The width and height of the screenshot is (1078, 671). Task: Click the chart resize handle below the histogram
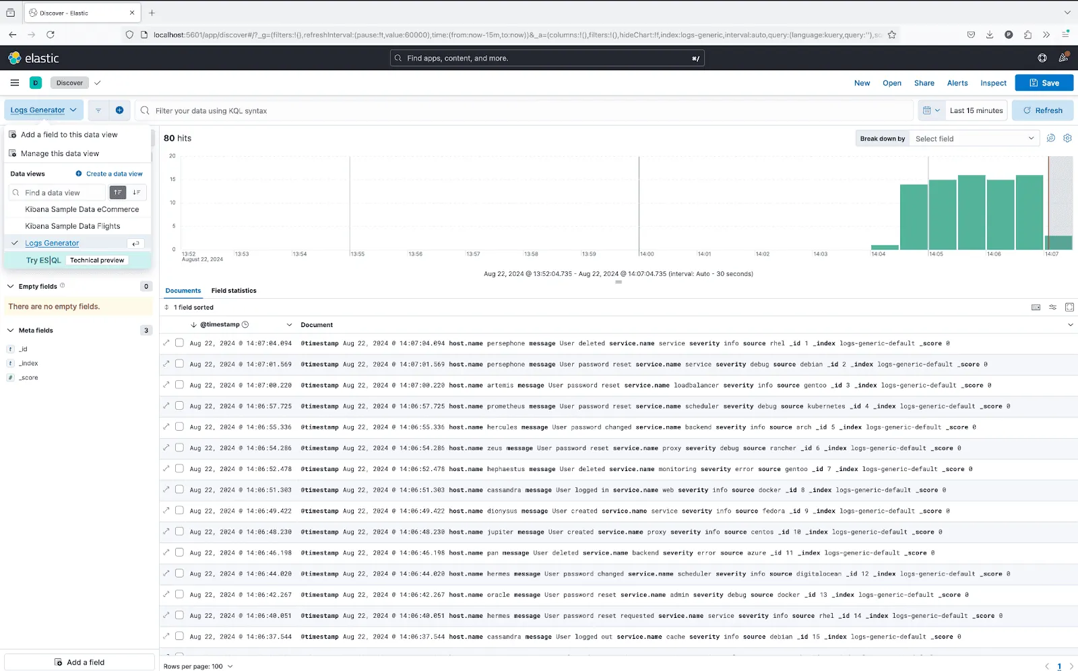click(x=618, y=283)
